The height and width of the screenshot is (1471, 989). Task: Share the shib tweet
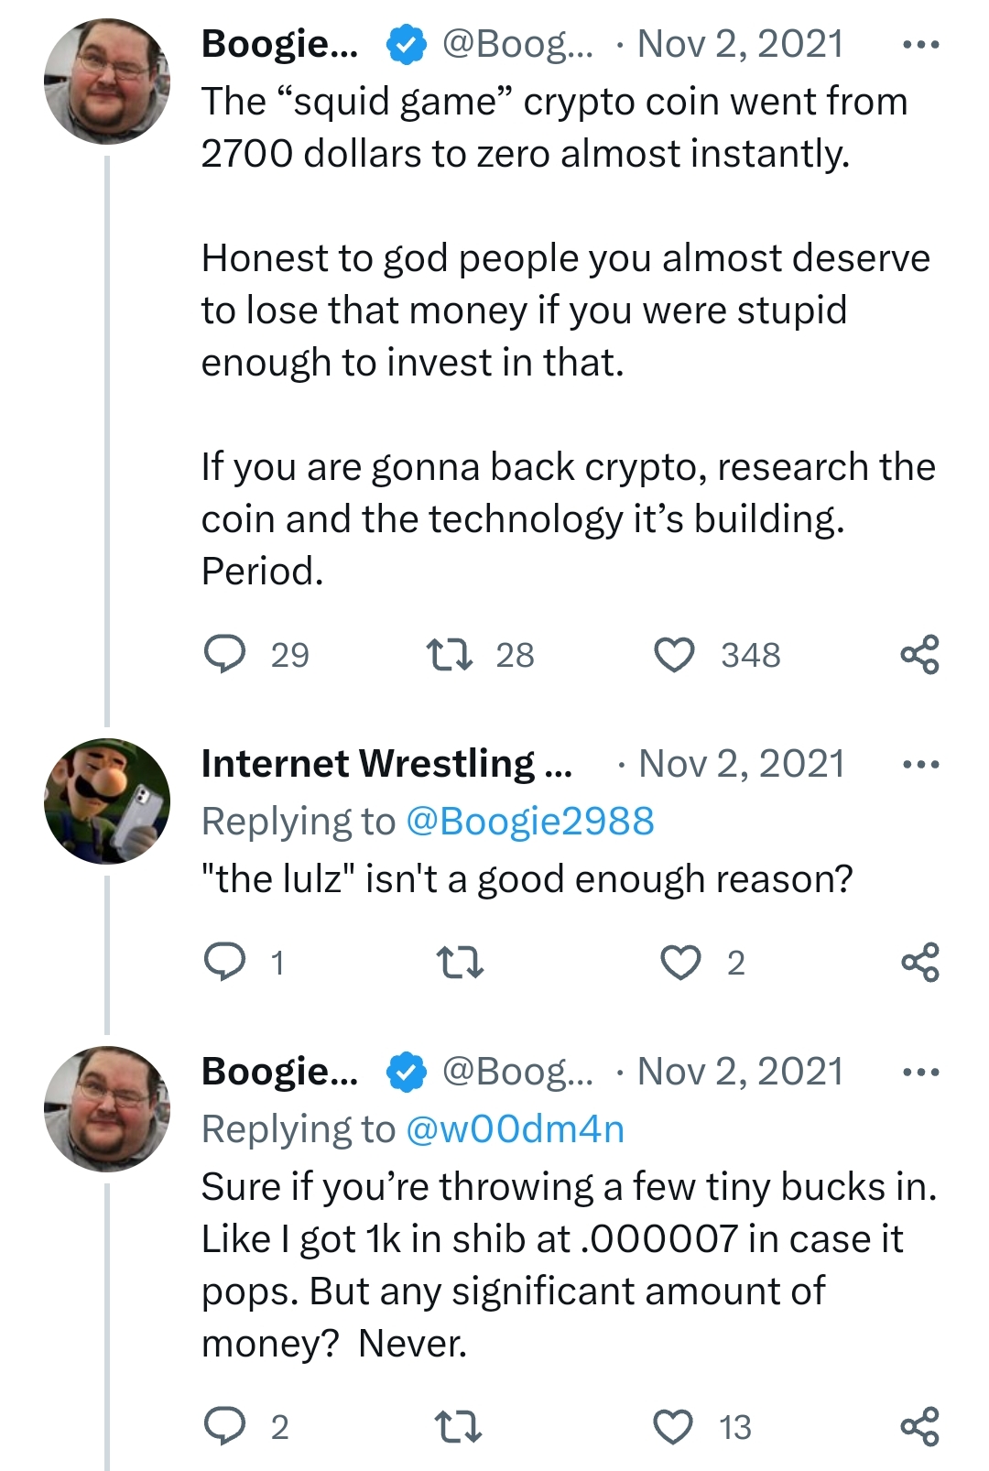pyautogui.click(x=919, y=1426)
